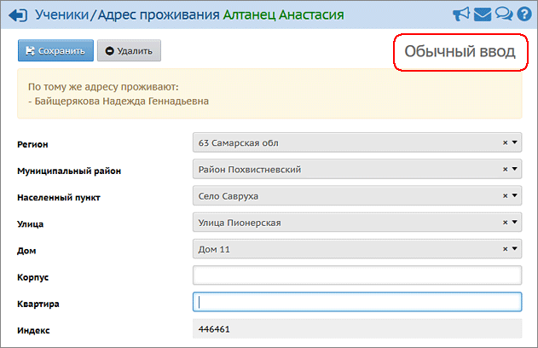Image resolution: width=538 pixels, height=348 pixels.
Task: Clear the Улица Пионерская selection
Action: (x=505, y=223)
